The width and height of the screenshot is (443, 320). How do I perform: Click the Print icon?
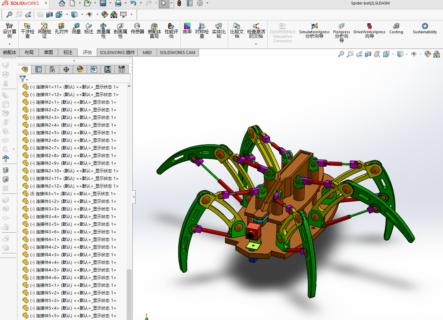[x=118, y=3]
